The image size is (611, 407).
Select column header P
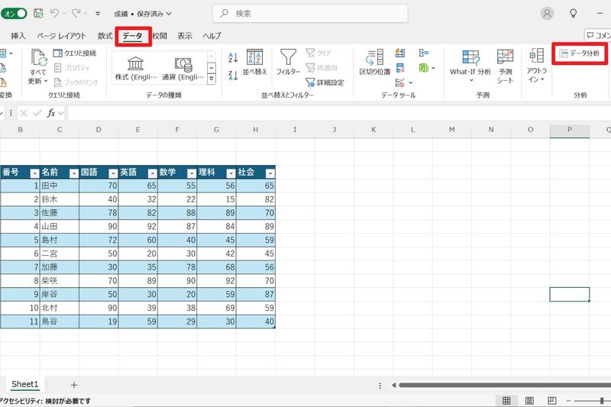pyautogui.click(x=569, y=130)
